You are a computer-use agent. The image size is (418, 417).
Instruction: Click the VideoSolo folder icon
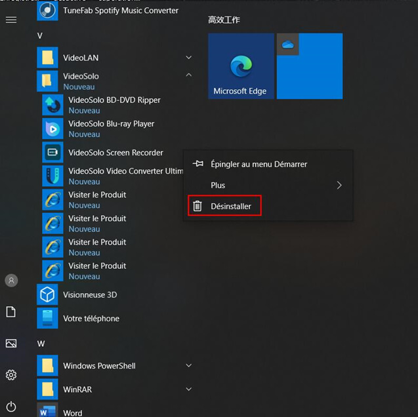click(x=47, y=81)
